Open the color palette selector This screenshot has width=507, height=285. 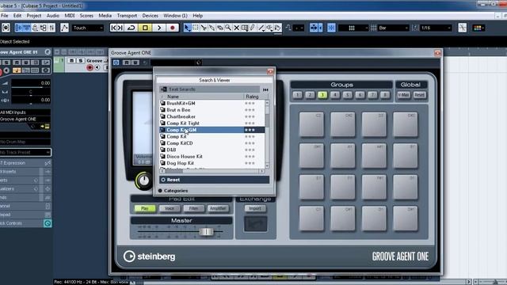click(478, 28)
